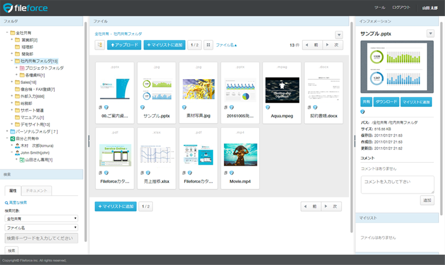
Task: Expand the Sales[18] folder
Action: (12, 82)
